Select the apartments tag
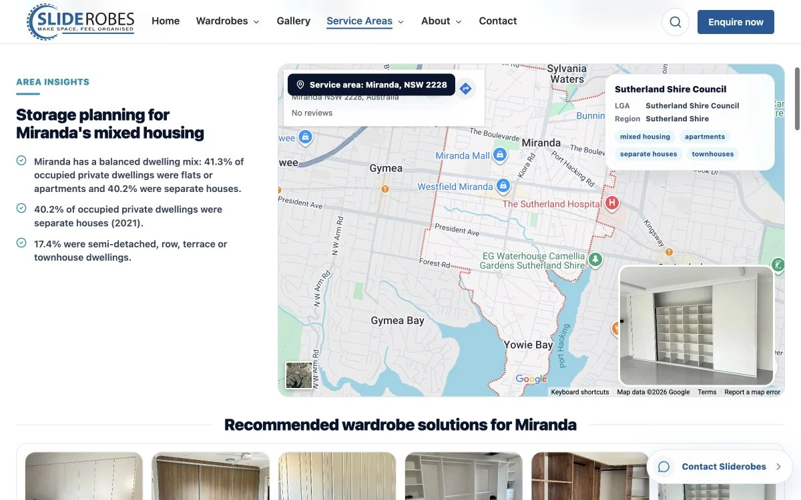 click(x=705, y=137)
